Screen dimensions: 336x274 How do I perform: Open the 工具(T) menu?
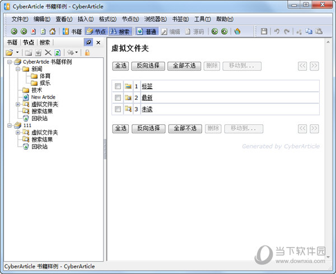click(x=203, y=19)
